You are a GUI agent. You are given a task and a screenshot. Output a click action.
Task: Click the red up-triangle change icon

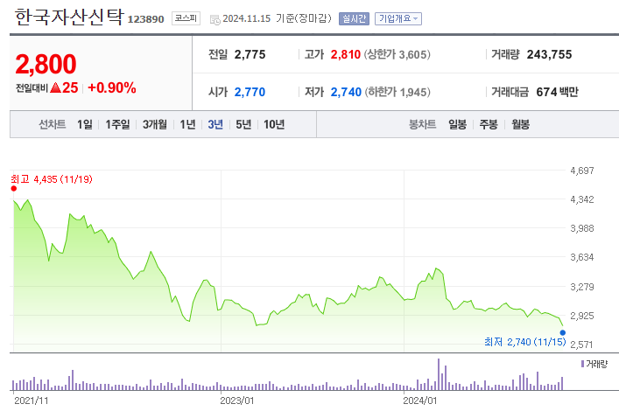(56, 87)
